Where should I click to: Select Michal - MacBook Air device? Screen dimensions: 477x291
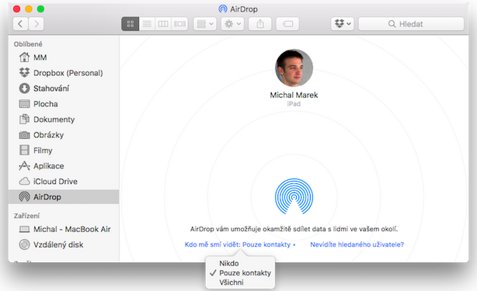(x=64, y=229)
